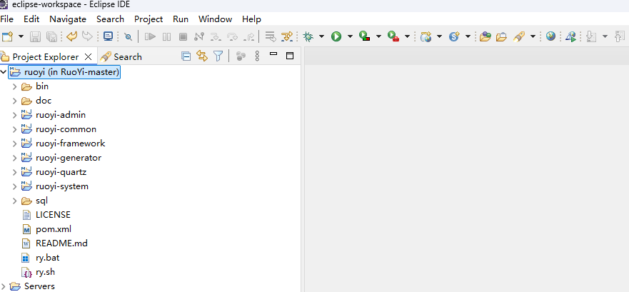The height and width of the screenshot is (292, 629).
Task: Expand the sql folder
Action: point(14,201)
